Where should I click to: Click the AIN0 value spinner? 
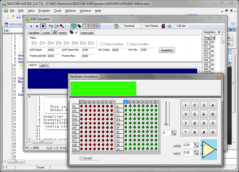point(196,145)
